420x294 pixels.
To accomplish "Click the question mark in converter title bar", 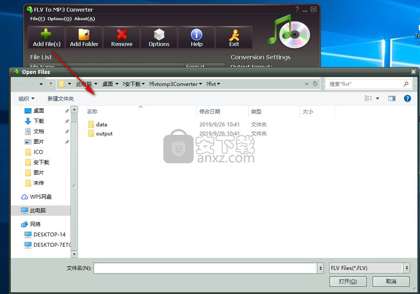I will point(297,9).
